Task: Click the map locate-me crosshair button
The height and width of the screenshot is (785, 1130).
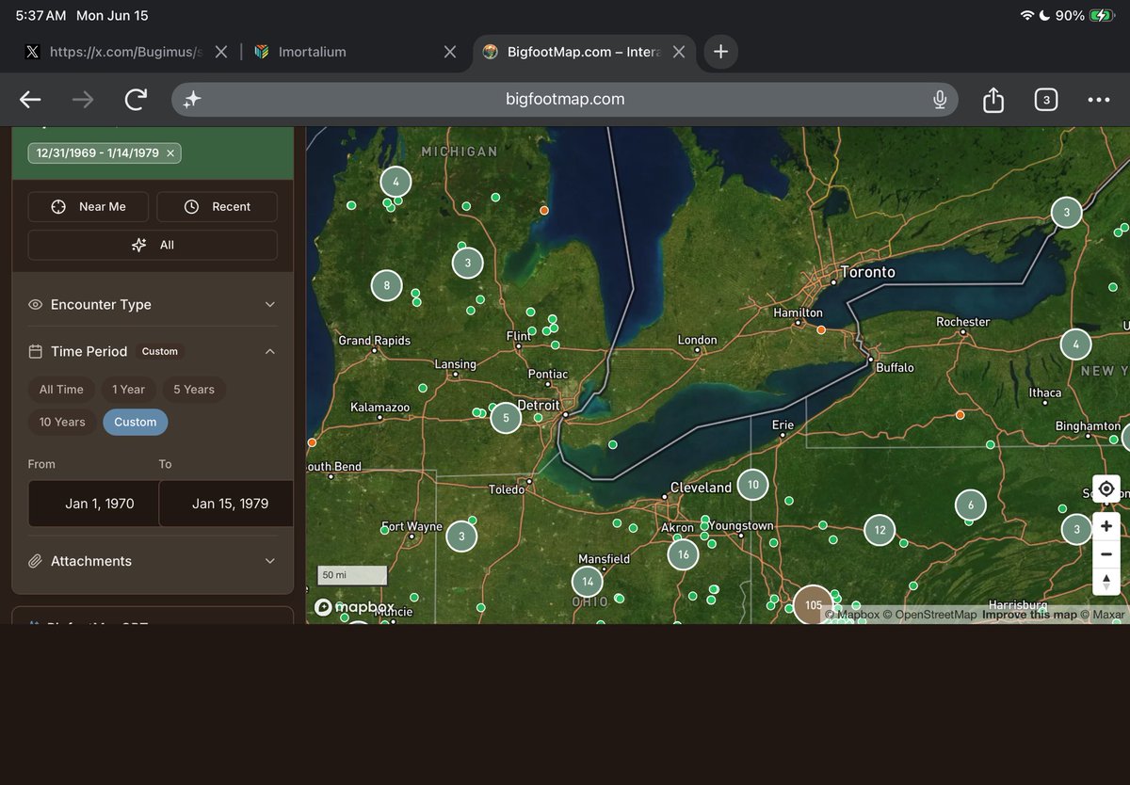Action: coord(1106,489)
